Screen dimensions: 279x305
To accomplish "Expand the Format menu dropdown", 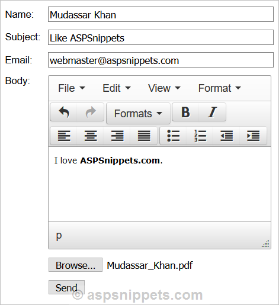I will coord(220,88).
